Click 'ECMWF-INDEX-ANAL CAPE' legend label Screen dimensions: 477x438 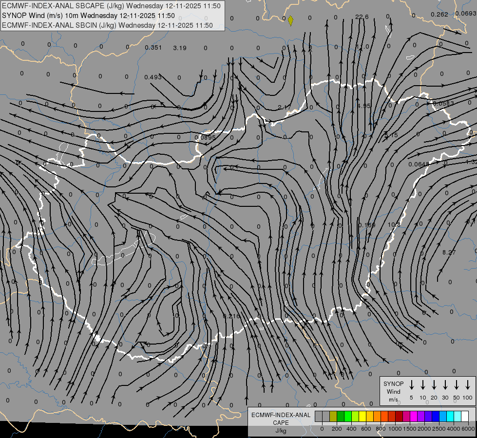281,419
